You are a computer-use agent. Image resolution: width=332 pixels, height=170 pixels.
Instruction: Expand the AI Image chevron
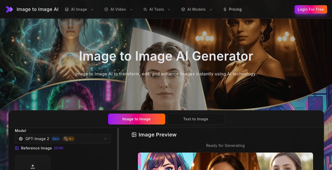(92, 9)
